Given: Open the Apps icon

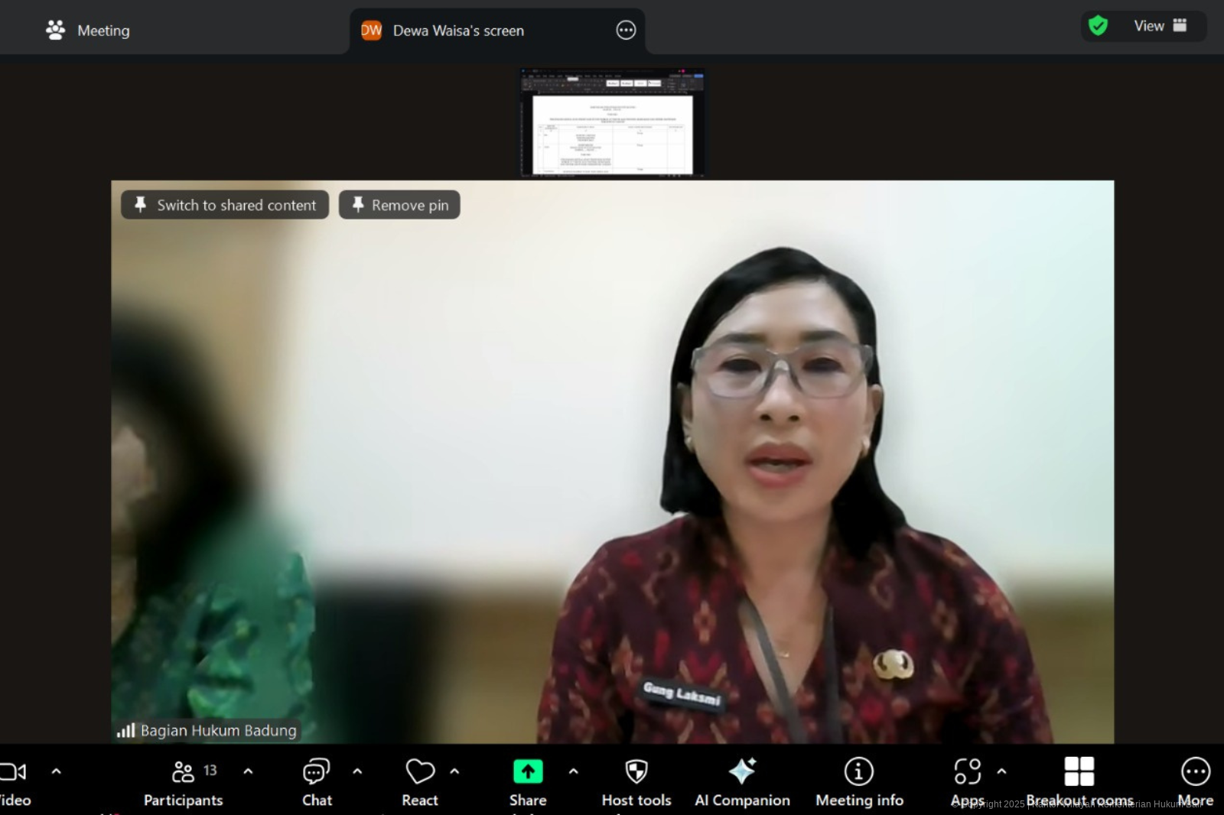Looking at the screenshot, I should click(x=967, y=772).
